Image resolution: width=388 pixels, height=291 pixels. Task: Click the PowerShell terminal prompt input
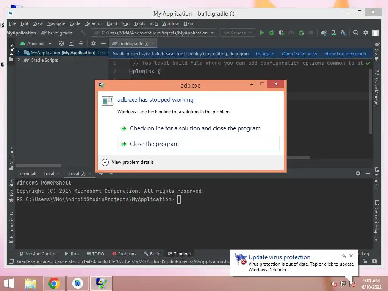(179, 199)
